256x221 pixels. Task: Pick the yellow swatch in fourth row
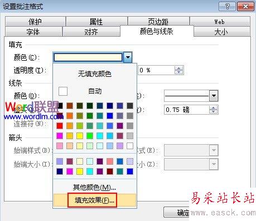pyautogui.click(x=80, y=136)
